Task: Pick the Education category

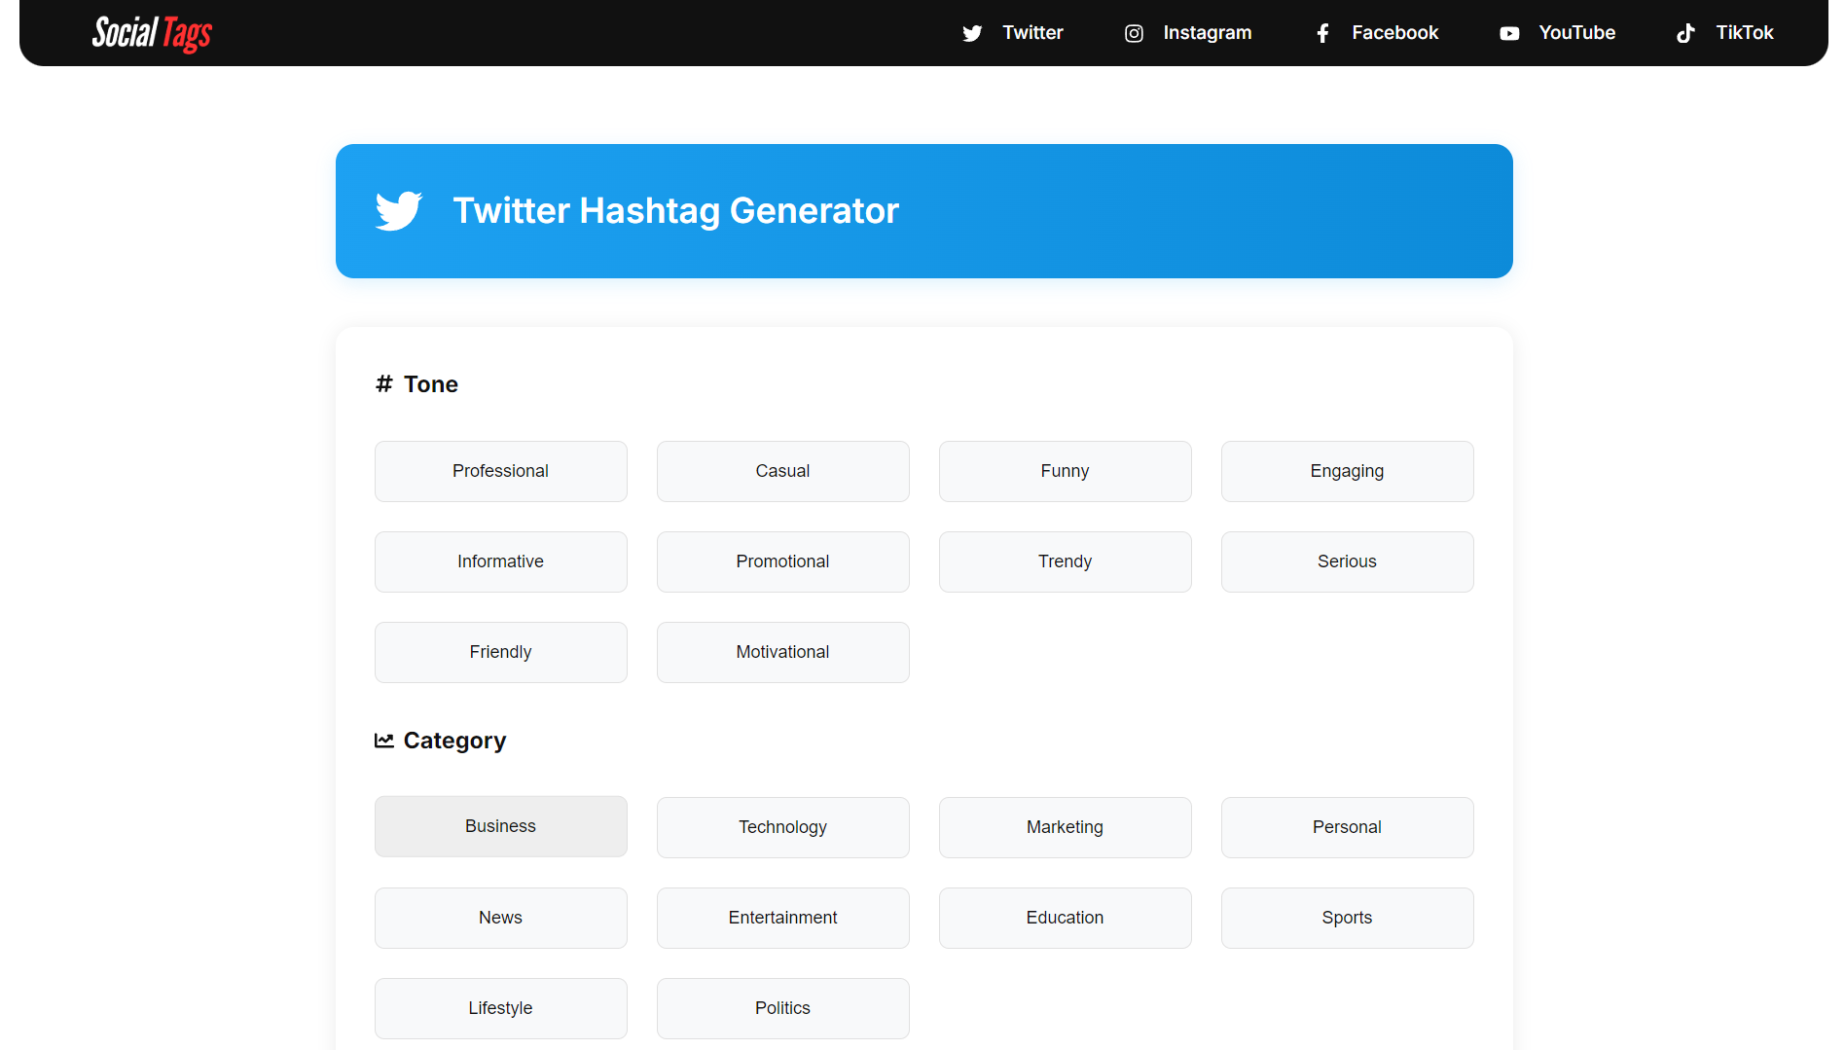Action: click(1066, 919)
